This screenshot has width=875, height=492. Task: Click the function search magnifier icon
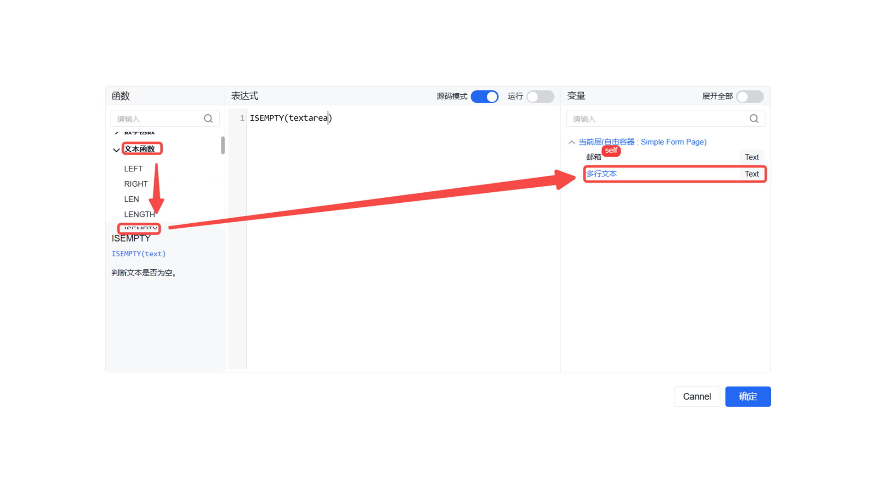click(208, 118)
